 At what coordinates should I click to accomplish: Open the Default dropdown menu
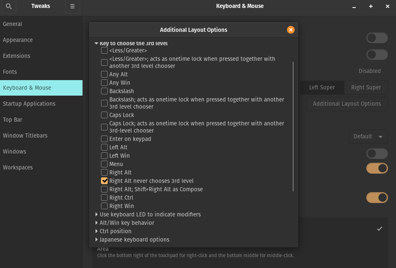368,136
